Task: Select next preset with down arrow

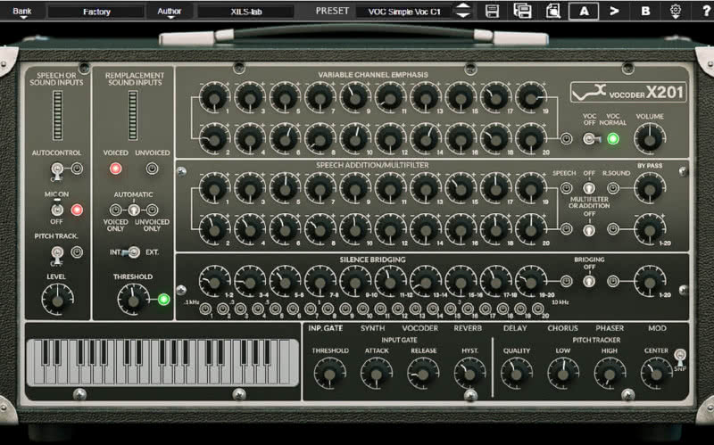Action: click(x=463, y=15)
